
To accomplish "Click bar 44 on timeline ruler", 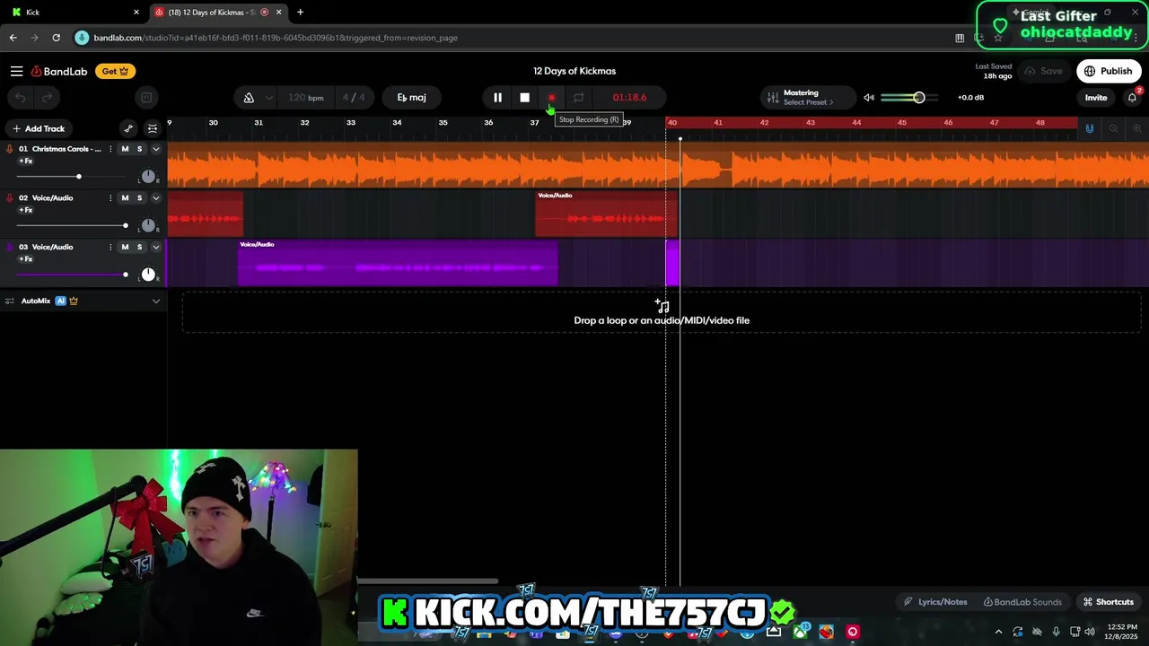I will tap(856, 123).
